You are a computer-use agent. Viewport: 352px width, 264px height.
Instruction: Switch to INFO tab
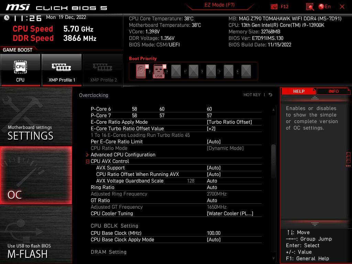click(333, 91)
